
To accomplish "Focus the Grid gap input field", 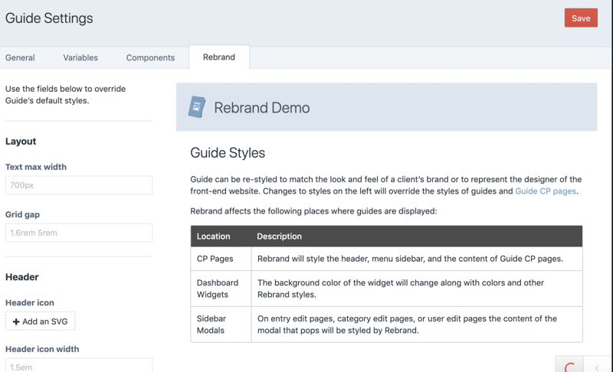I will point(79,233).
